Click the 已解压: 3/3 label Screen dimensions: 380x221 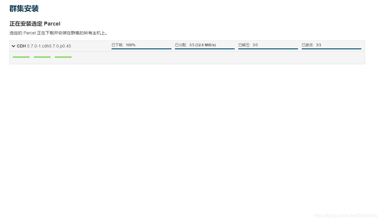tap(248, 45)
